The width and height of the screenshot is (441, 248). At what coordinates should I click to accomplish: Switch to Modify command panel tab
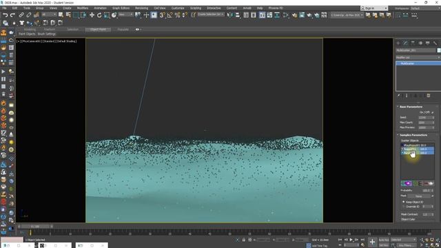(406, 43)
